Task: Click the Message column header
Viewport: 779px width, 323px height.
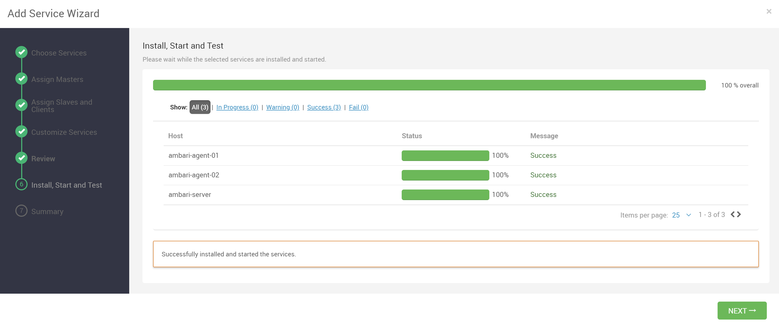Action: coord(544,136)
